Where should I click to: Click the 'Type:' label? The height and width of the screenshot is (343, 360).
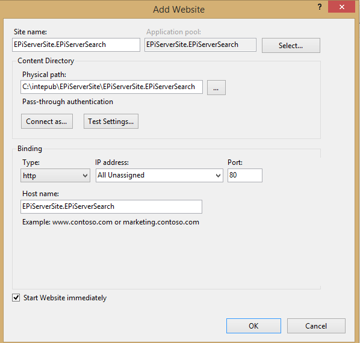[x=31, y=162]
